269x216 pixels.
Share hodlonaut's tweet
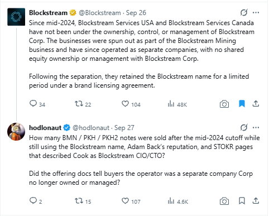click(x=256, y=201)
